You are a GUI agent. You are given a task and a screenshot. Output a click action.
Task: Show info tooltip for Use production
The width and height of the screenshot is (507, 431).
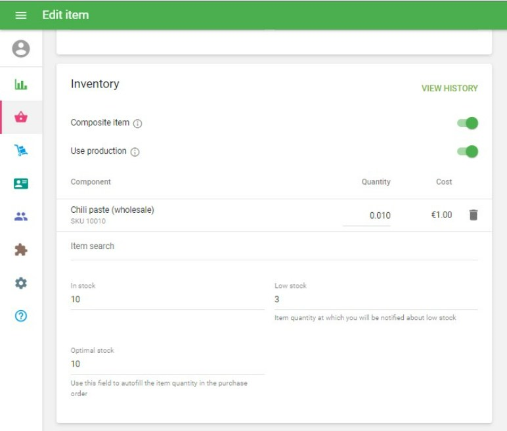click(135, 152)
